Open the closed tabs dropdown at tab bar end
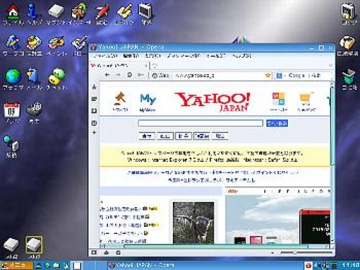The image size is (360, 270). coord(330,65)
